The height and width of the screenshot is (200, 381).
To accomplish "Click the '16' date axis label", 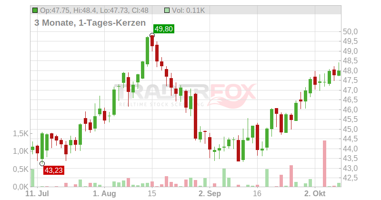I will [257, 194].
